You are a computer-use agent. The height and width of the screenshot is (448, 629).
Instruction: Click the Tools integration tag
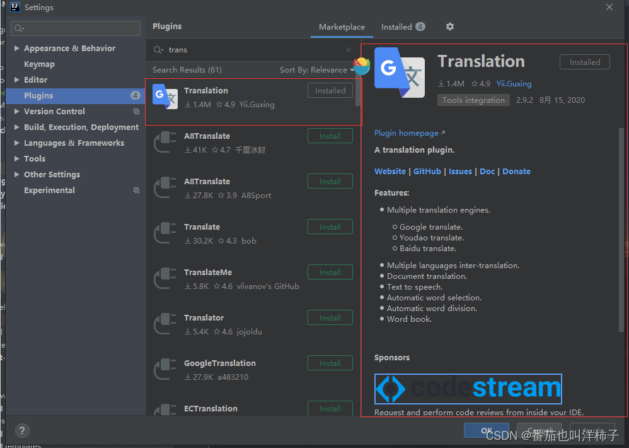(x=473, y=100)
